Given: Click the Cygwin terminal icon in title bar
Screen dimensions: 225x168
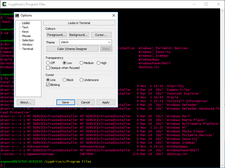Looking at the screenshot, I should [x=3, y=4].
